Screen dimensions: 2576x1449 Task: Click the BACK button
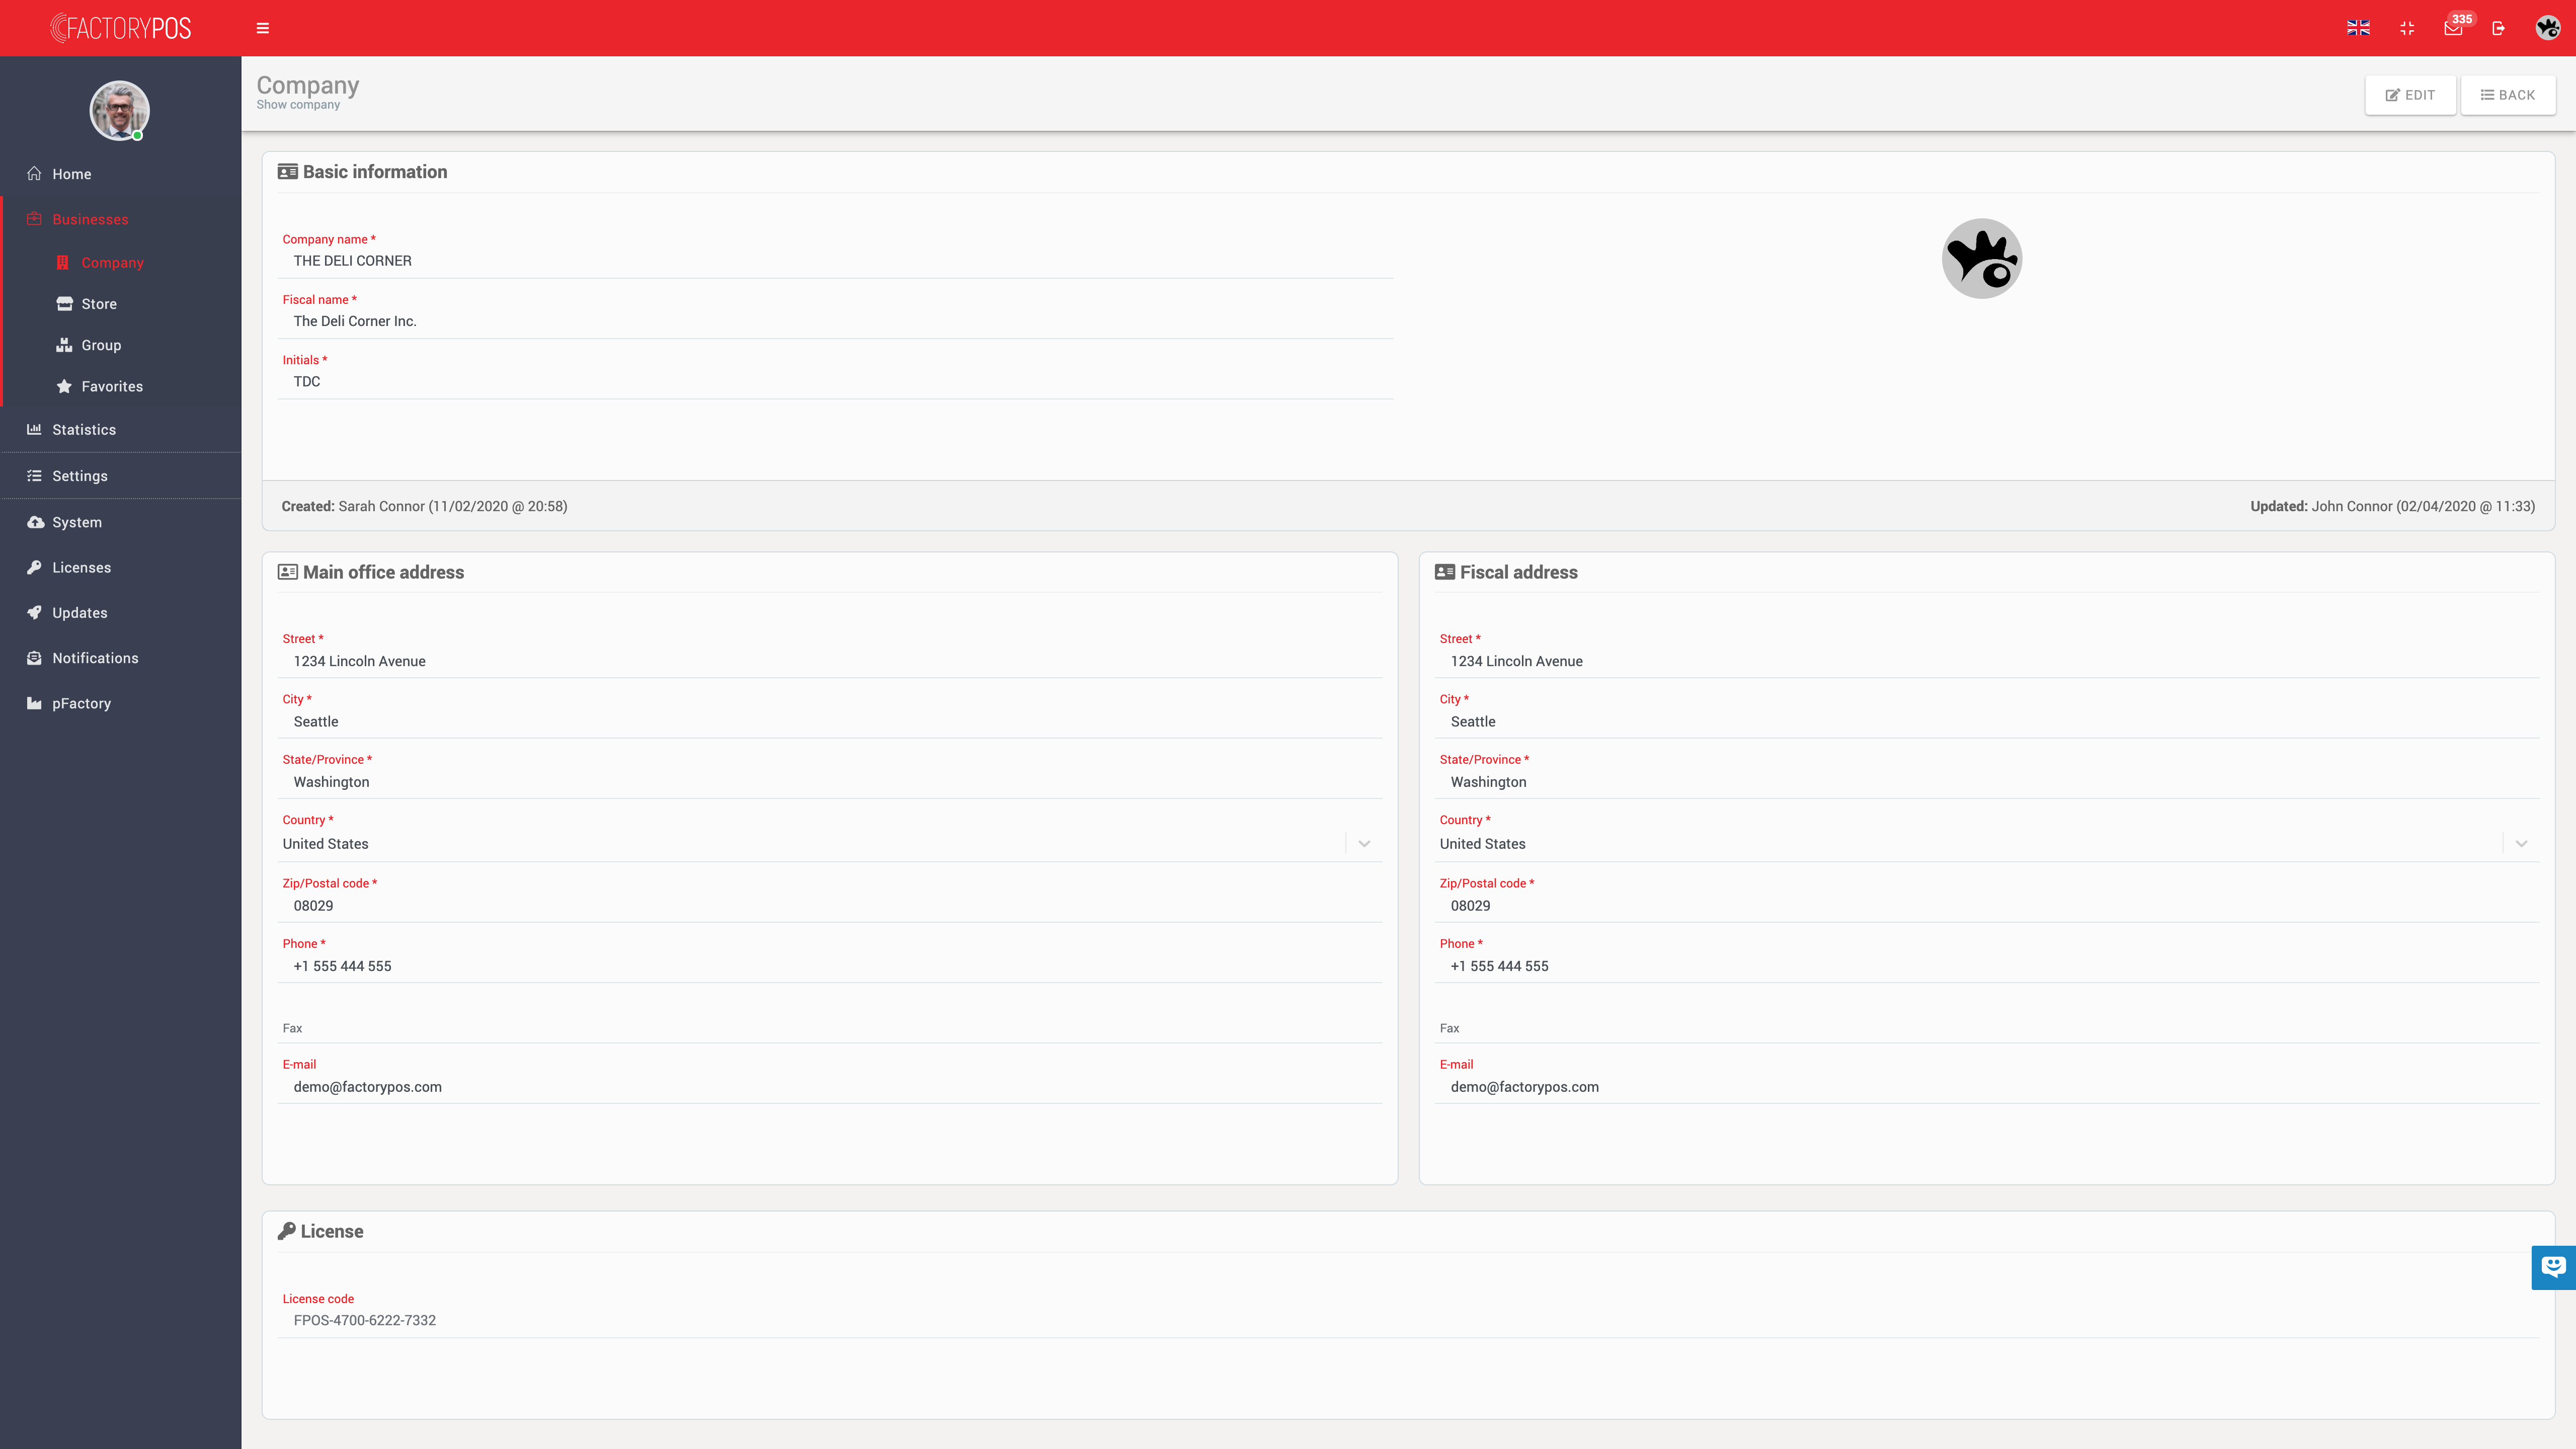point(2508,95)
